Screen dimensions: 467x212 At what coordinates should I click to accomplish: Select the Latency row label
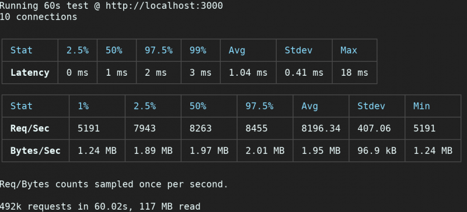(30, 73)
